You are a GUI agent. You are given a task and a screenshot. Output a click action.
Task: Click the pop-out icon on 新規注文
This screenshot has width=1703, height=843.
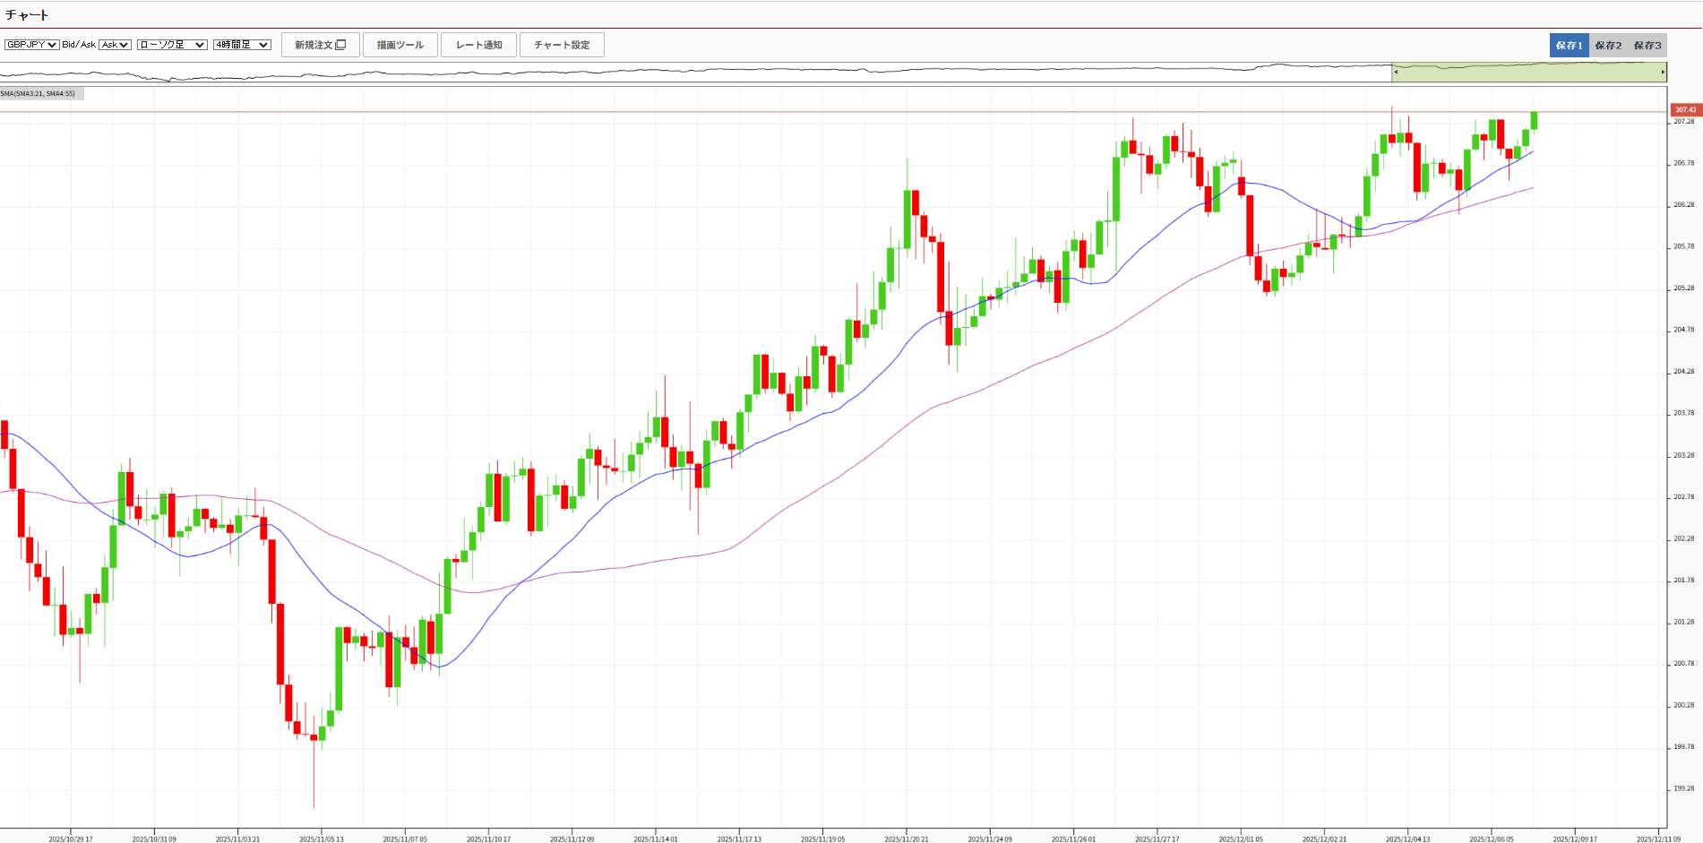(x=340, y=45)
